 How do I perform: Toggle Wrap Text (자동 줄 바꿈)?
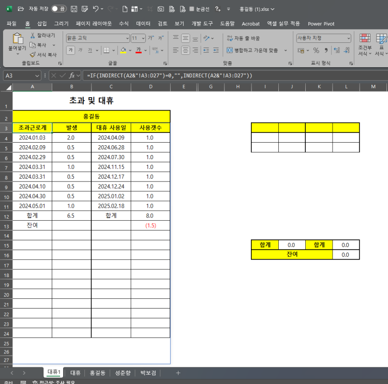[243, 38]
